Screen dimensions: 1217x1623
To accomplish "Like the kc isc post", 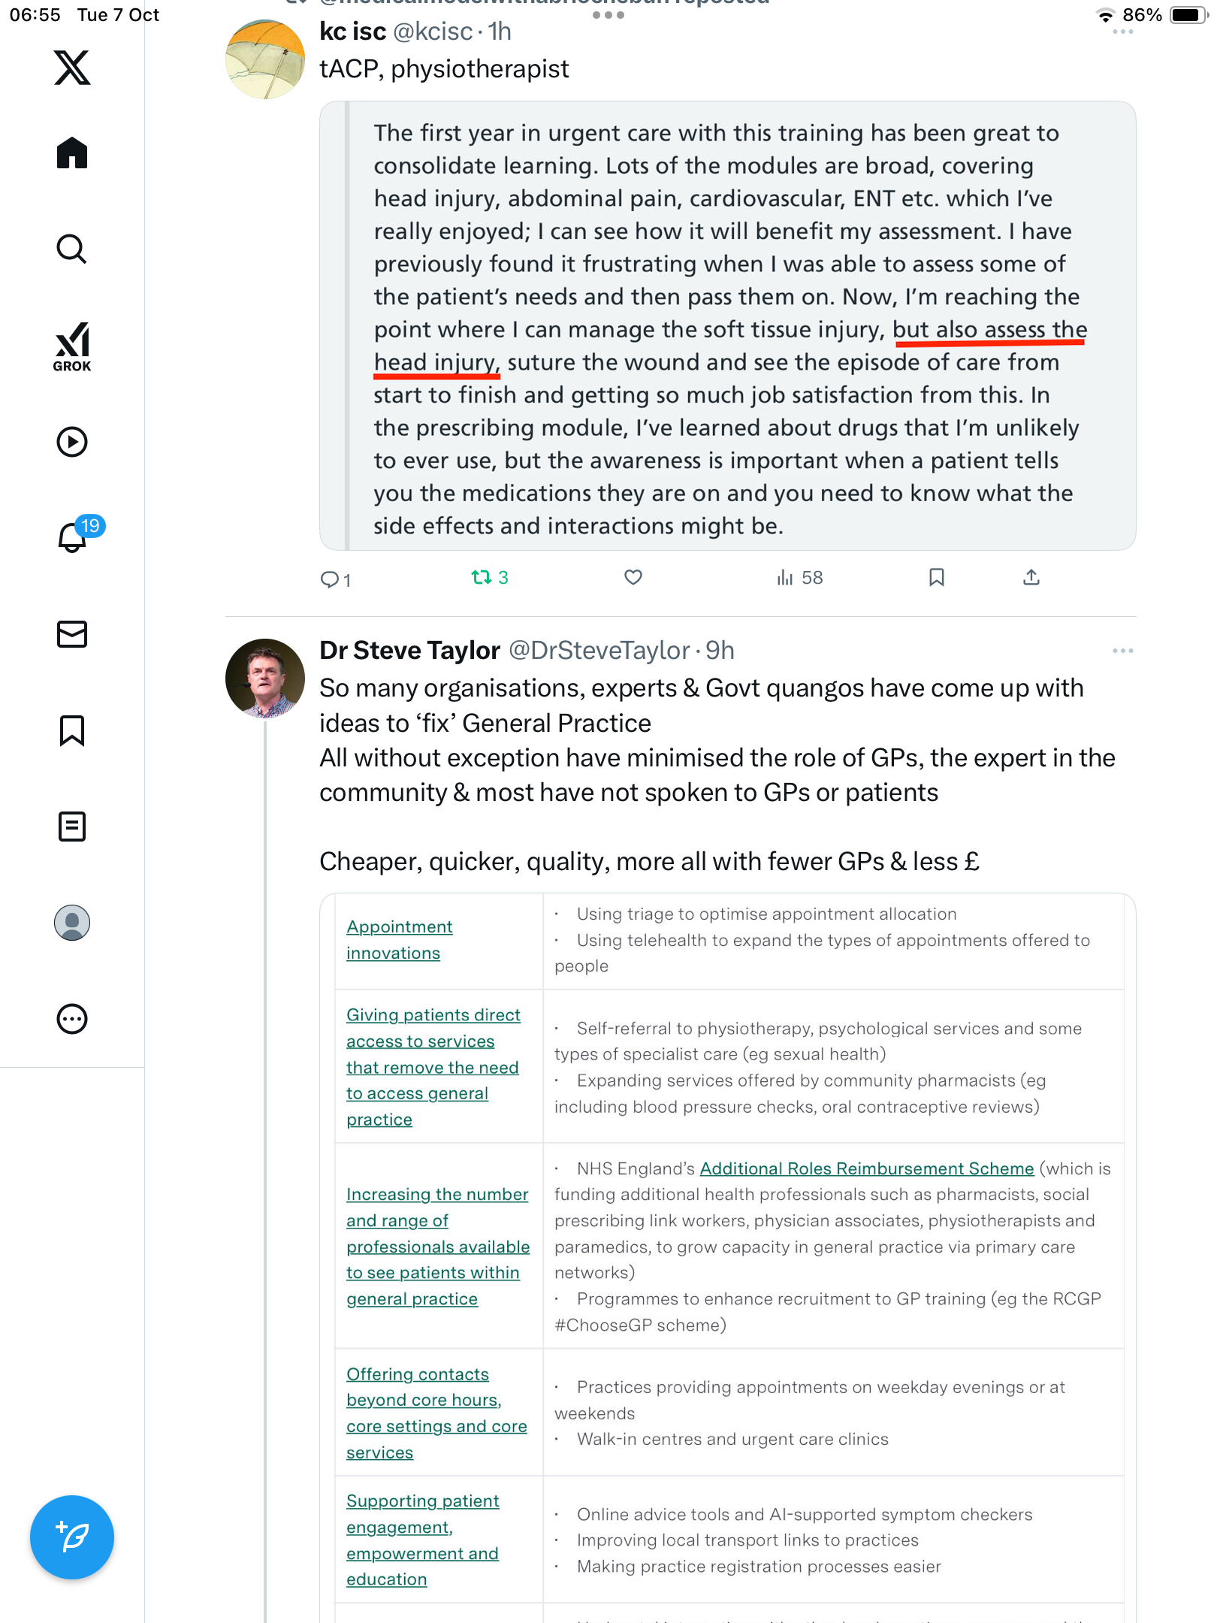I will pos(633,577).
